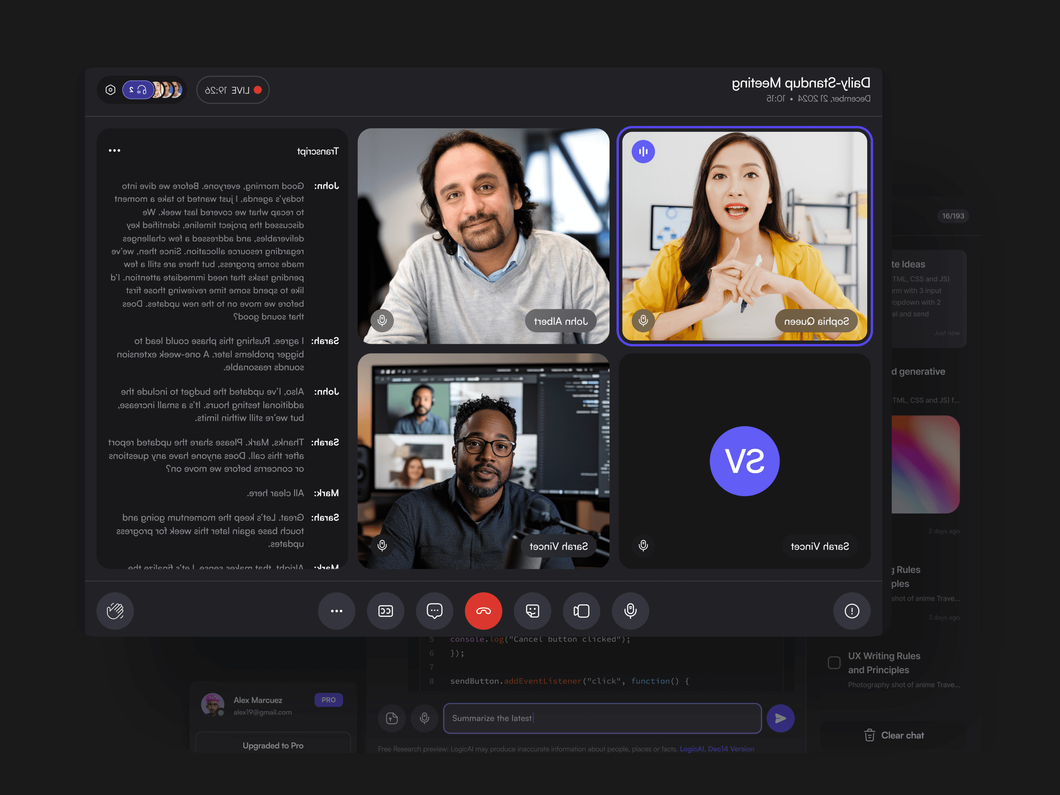Open the info icon at toolbar end
1060x795 pixels.
point(852,610)
